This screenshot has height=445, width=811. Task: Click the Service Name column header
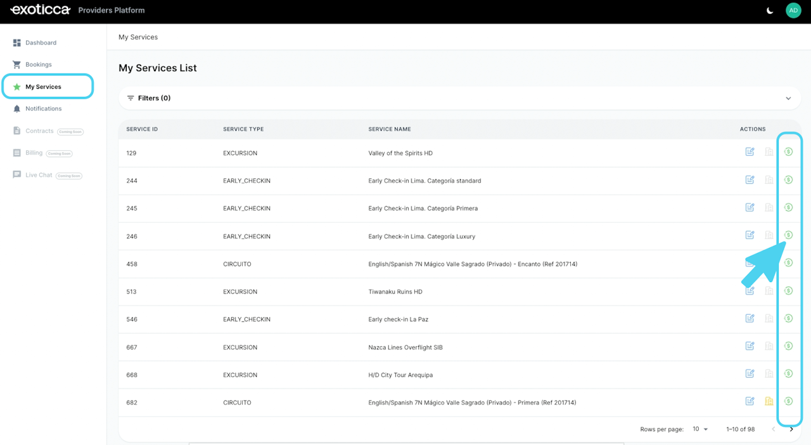[x=390, y=129]
